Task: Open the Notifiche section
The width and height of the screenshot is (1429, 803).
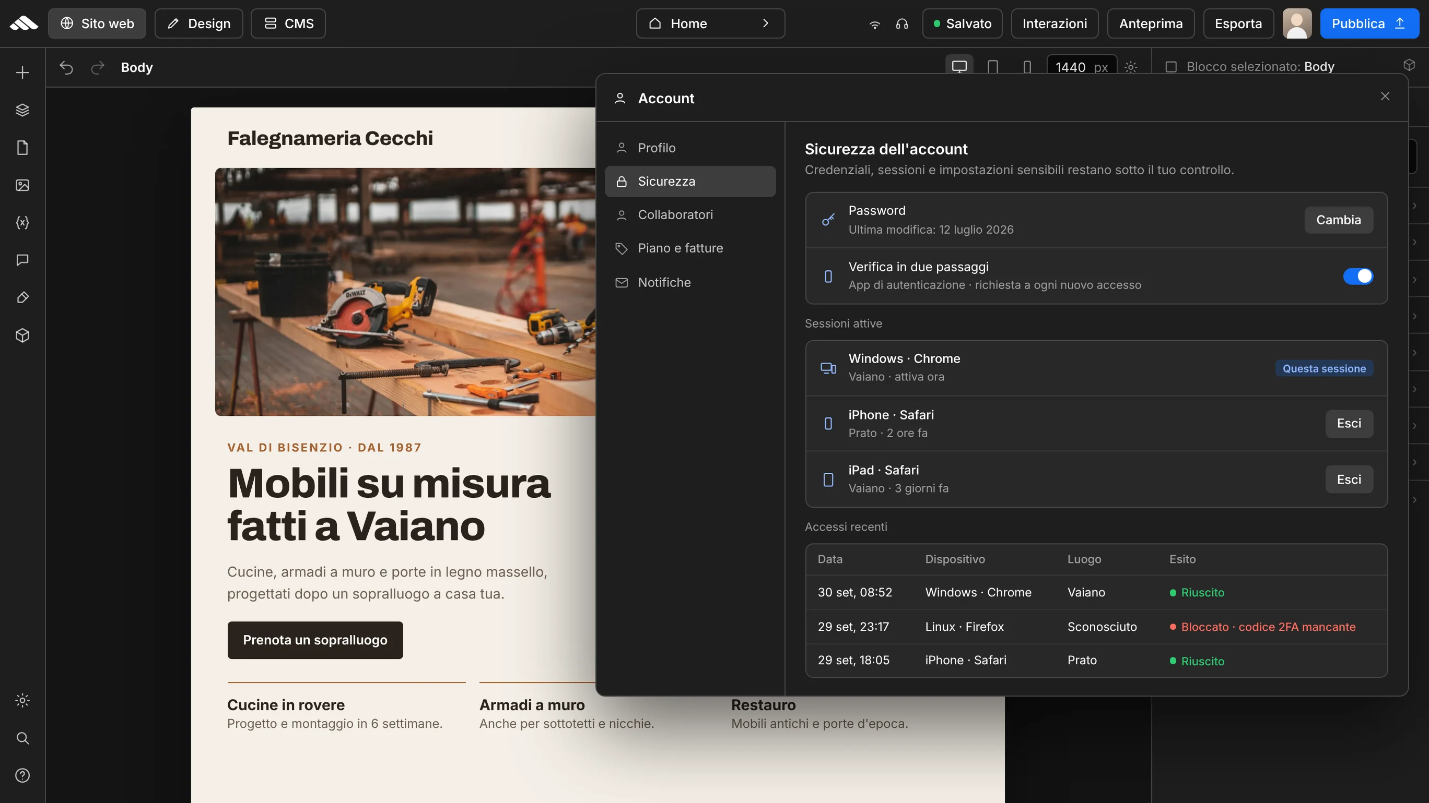Action: 690,282
